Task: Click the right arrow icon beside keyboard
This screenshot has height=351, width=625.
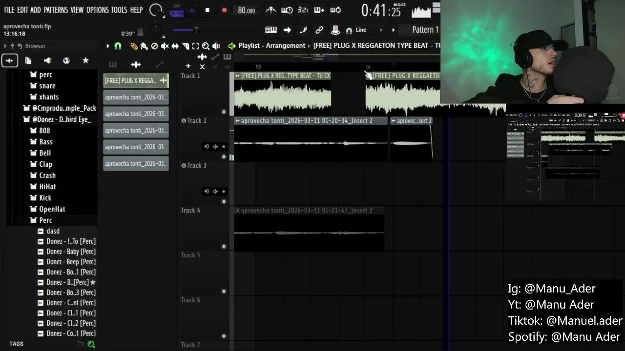Action: tap(287, 30)
